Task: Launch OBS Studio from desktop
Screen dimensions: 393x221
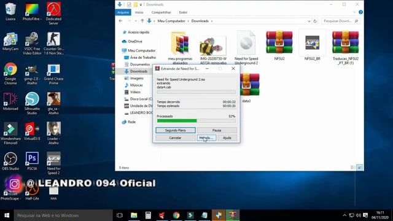Action: [10, 161]
